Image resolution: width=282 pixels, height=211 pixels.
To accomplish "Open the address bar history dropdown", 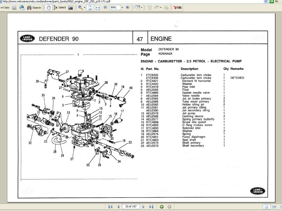I will [266, 1].
